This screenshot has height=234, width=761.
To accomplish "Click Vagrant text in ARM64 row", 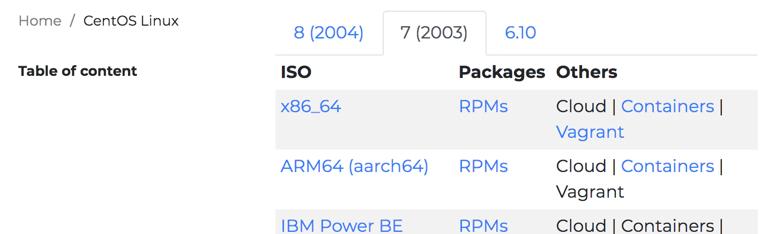I will pos(590,192).
